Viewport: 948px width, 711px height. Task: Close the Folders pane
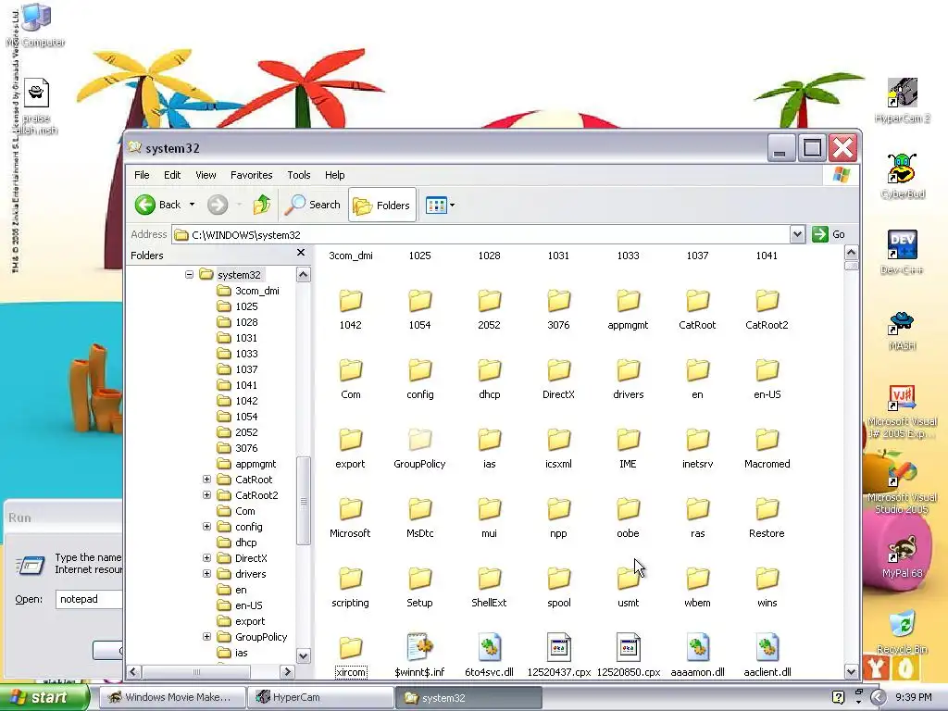pos(301,253)
